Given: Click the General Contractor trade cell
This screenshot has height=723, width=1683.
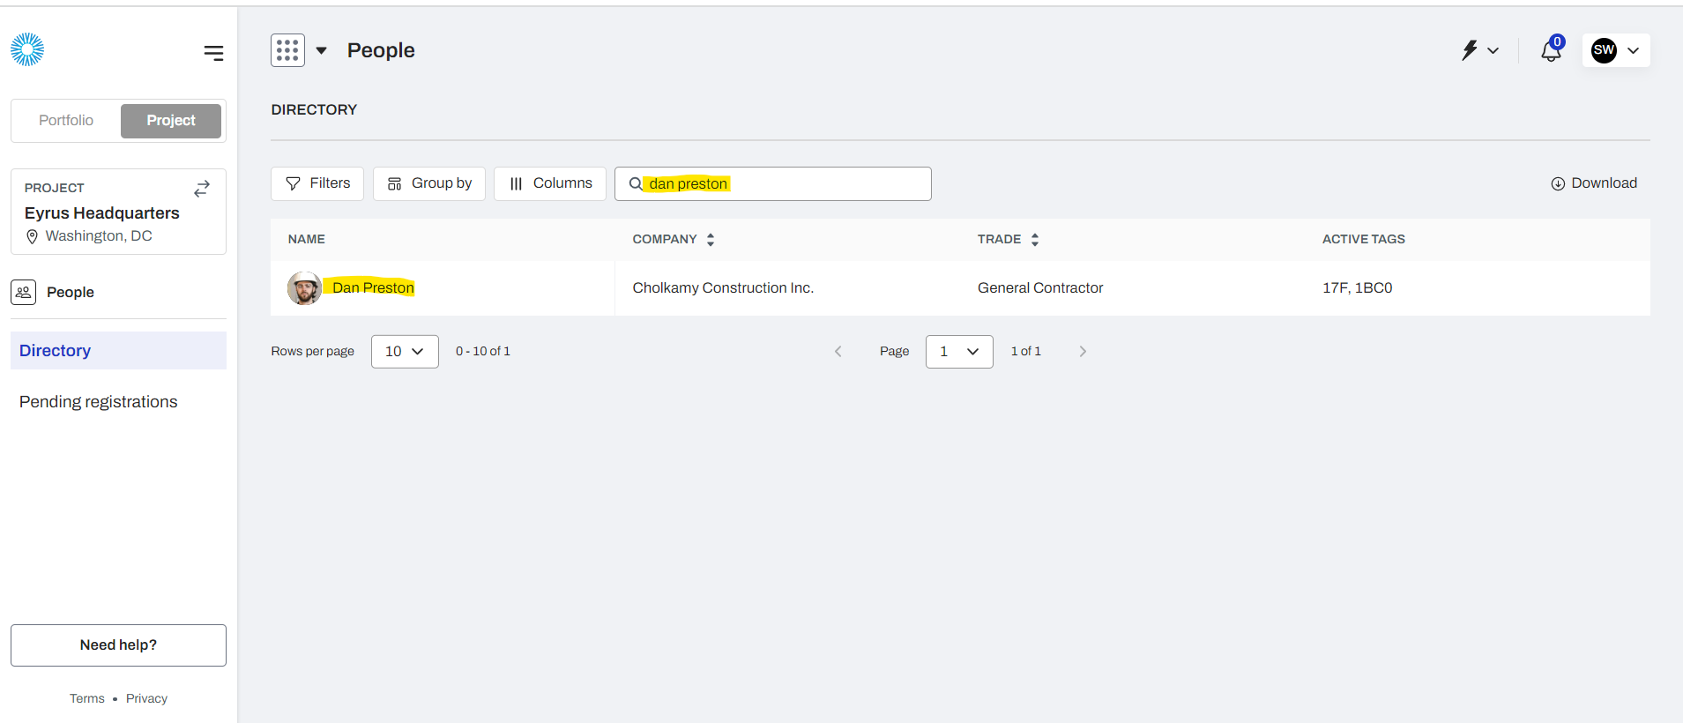Looking at the screenshot, I should point(1040,287).
